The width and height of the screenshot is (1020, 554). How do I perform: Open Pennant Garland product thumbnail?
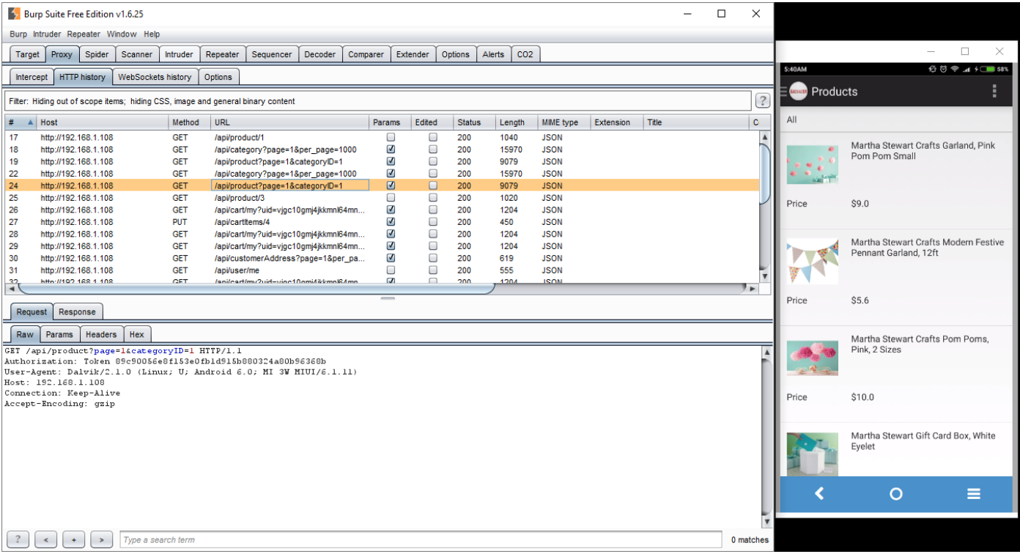pyautogui.click(x=812, y=261)
